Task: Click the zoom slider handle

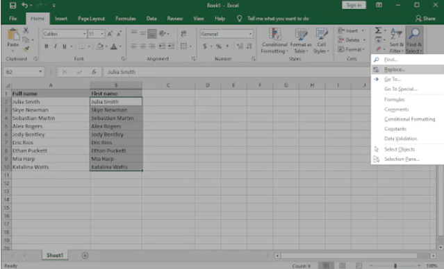Action: [395, 266]
